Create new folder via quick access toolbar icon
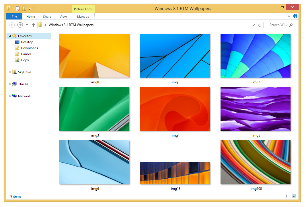 pyautogui.click(x=24, y=8)
